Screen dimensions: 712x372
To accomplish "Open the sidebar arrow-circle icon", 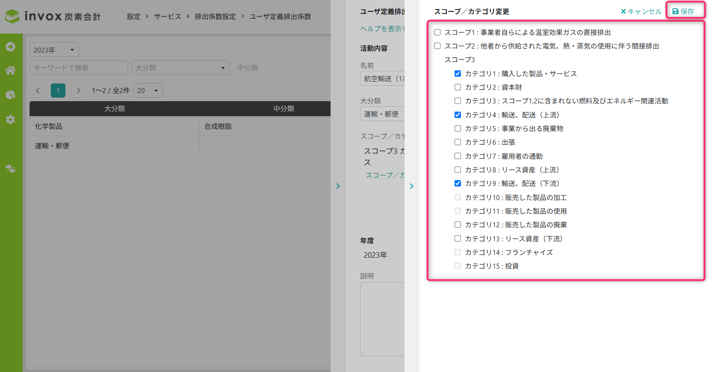I will [x=10, y=47].
